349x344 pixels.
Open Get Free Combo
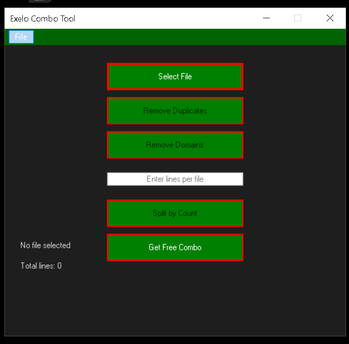click(x=175, y=247)
